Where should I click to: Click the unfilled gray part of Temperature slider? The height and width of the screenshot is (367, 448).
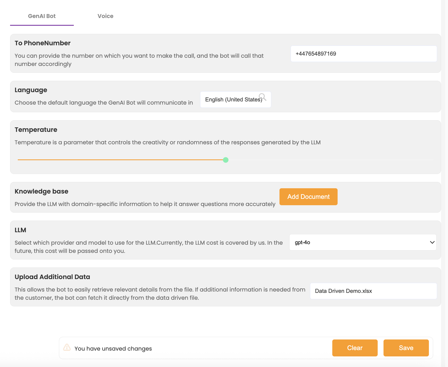click(x=329, y=160)
